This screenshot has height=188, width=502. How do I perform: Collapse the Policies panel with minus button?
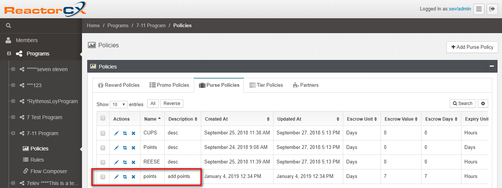point(492,66)
